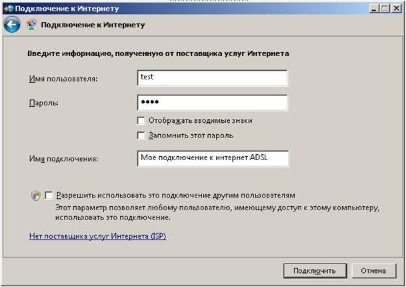The image size is (406, 287).
Task: Cancel with the "Отмена" button
Action: click(373, 271)
